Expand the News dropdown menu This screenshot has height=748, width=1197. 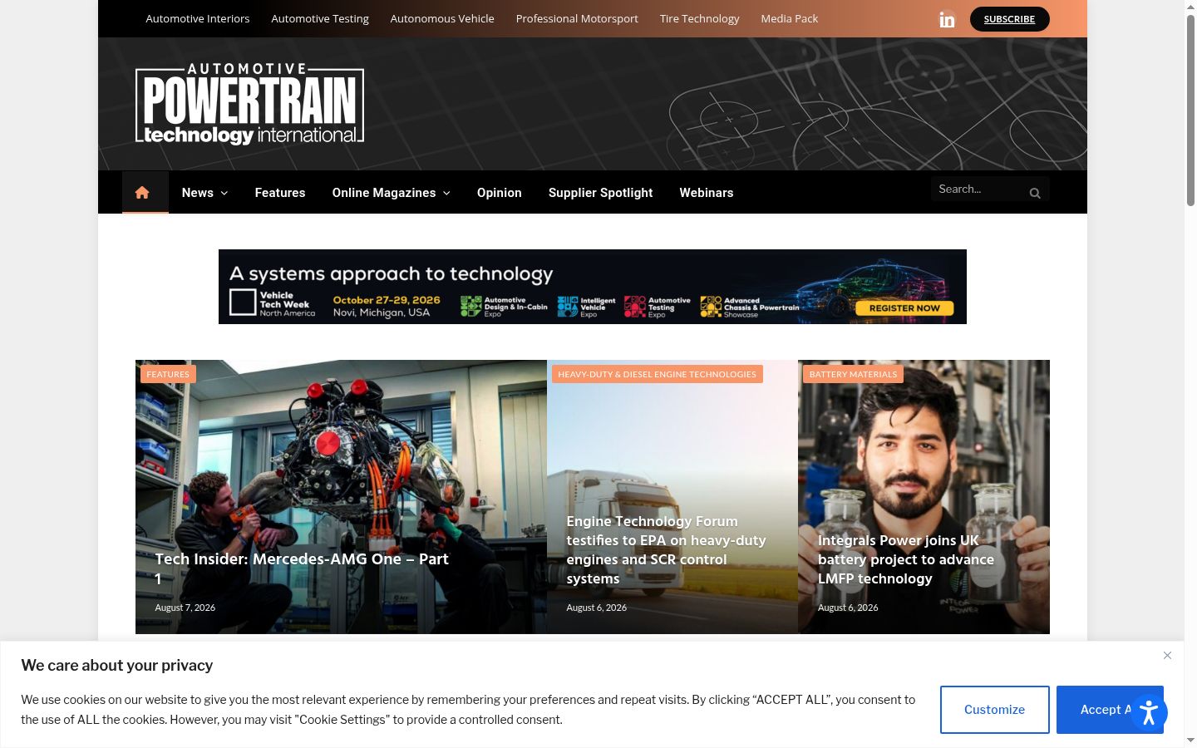(x=204, y=193)
